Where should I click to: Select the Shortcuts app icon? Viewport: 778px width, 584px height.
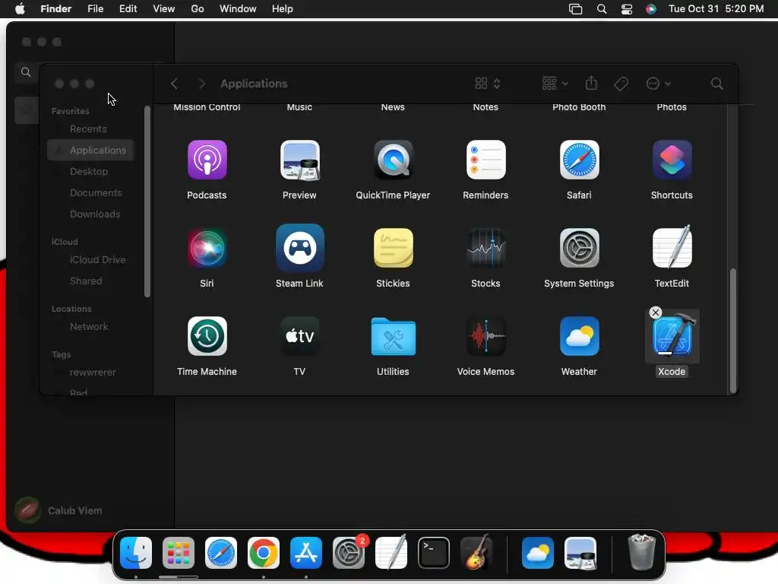click(672, 160)
